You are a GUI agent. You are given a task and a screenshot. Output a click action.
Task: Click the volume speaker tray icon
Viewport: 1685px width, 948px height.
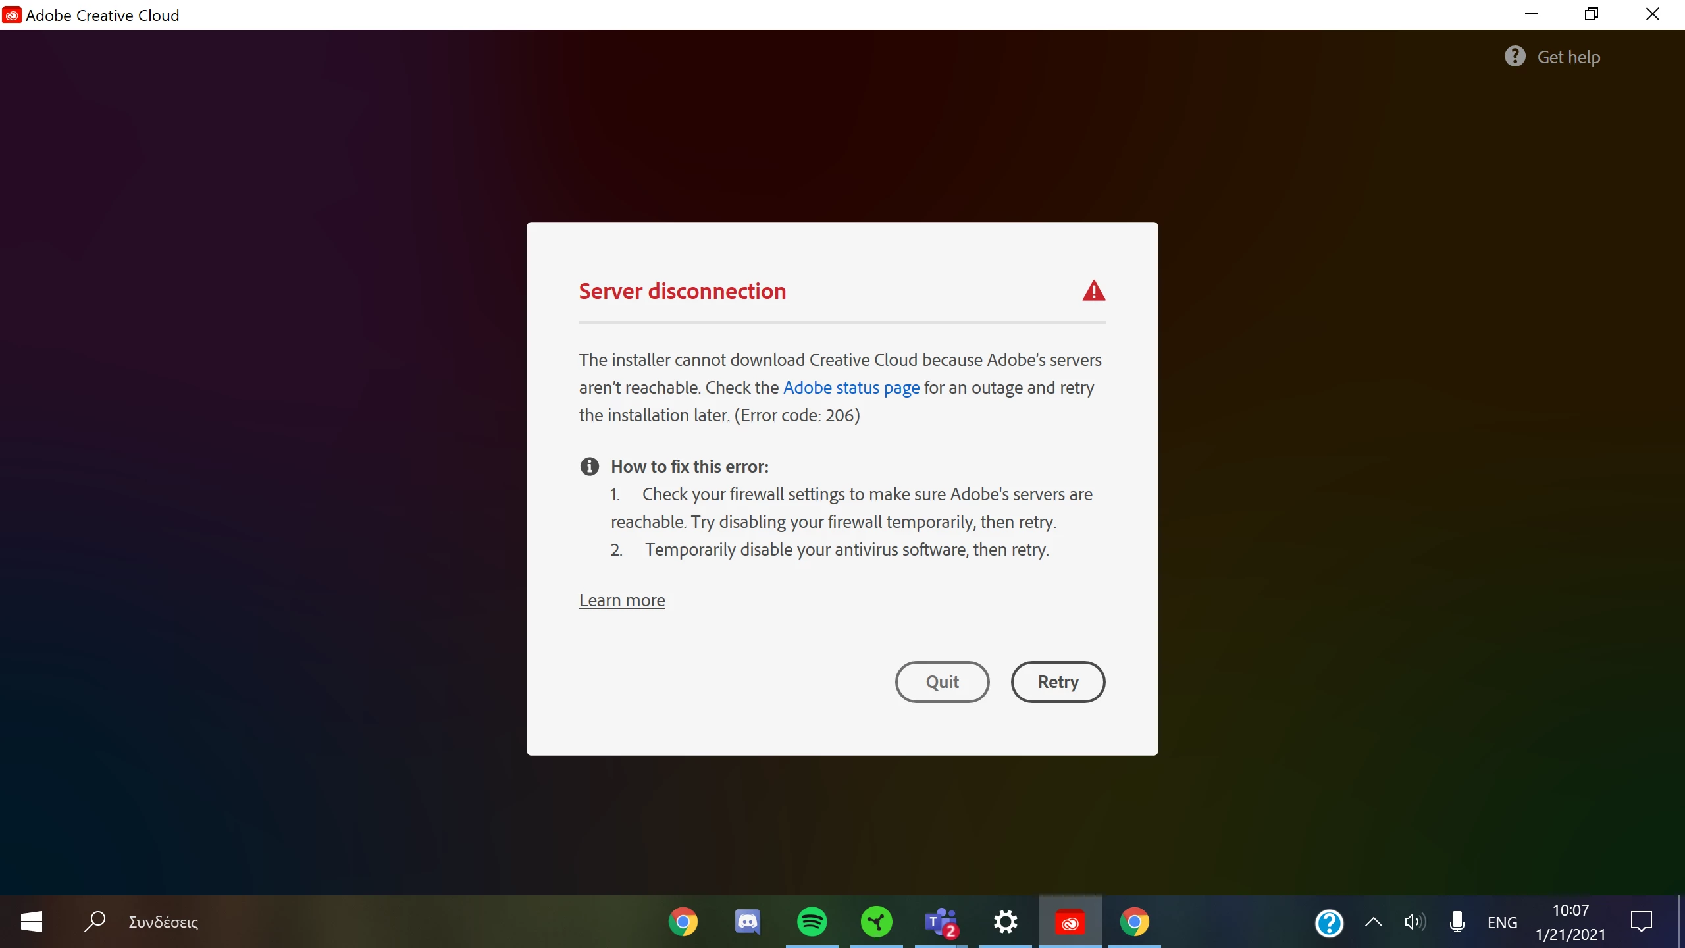(1414, 922)
